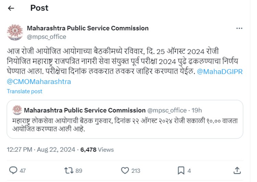This screenshot has height=182, width=257.
Task: Click Translate post link
Action: (x=25, y=91)
